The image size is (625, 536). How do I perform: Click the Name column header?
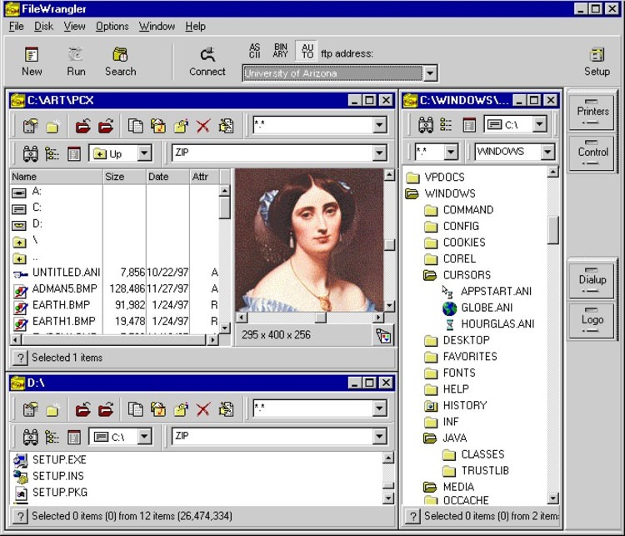point(56,177)
